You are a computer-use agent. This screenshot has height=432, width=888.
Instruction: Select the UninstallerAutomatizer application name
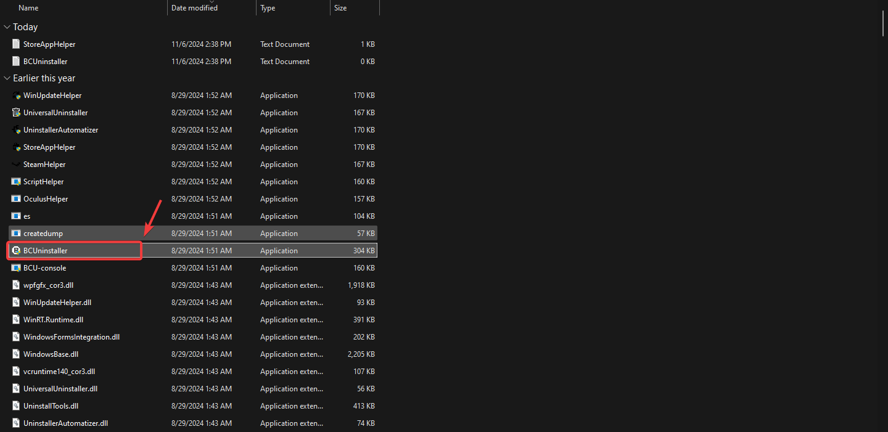61,130
